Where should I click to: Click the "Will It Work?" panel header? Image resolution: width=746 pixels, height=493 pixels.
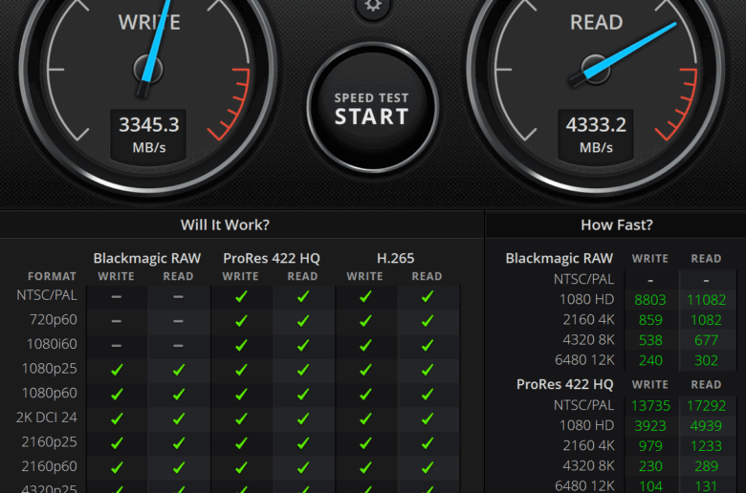coord(225,225)
